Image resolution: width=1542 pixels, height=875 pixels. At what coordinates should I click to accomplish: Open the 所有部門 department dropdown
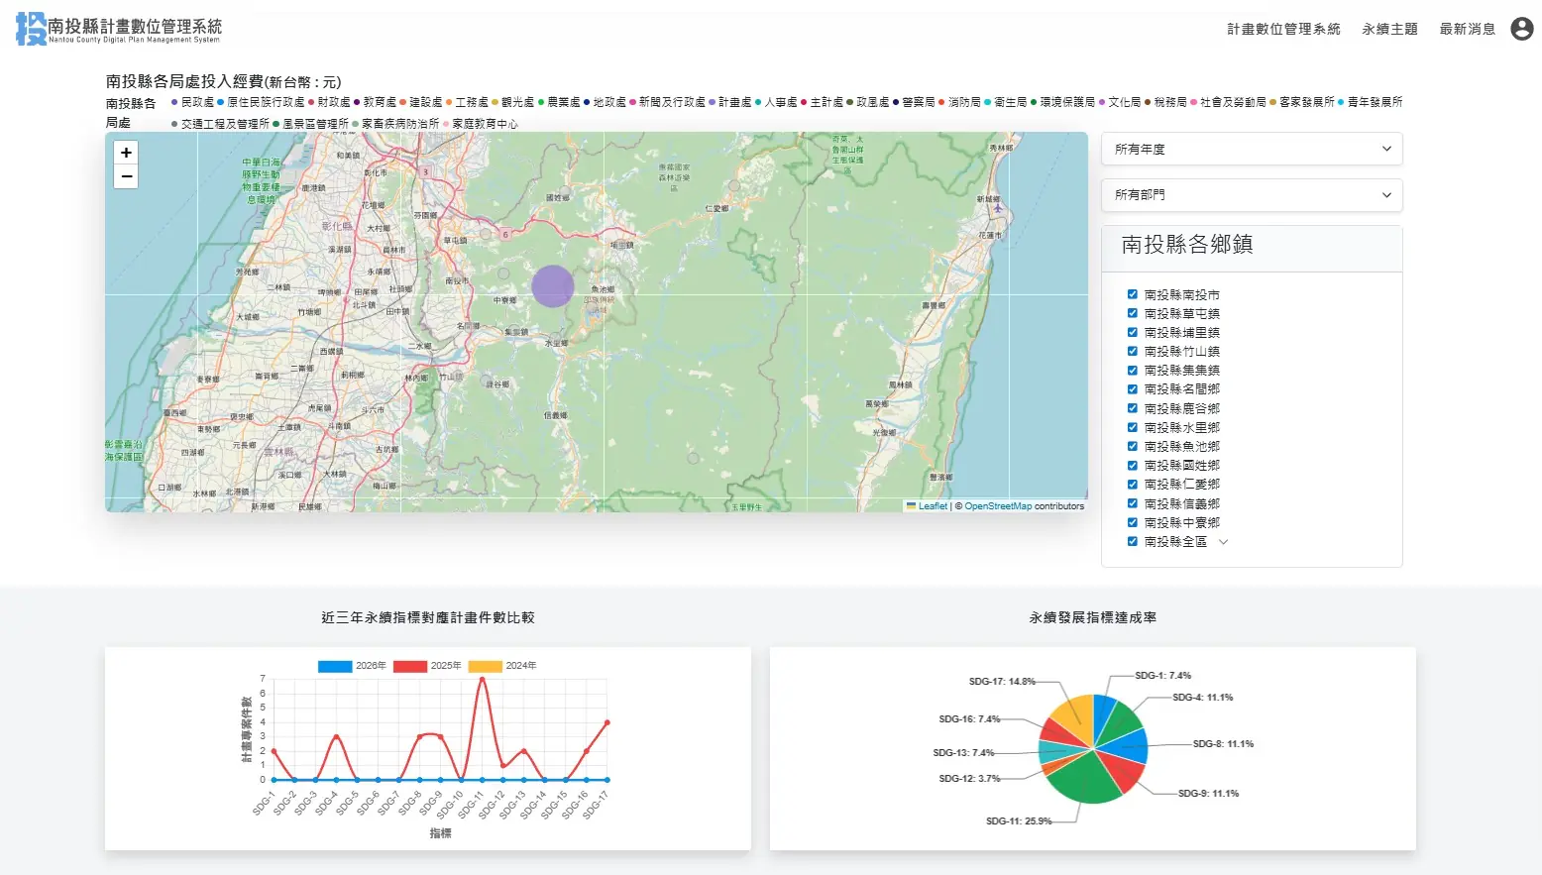point(1252,195)
